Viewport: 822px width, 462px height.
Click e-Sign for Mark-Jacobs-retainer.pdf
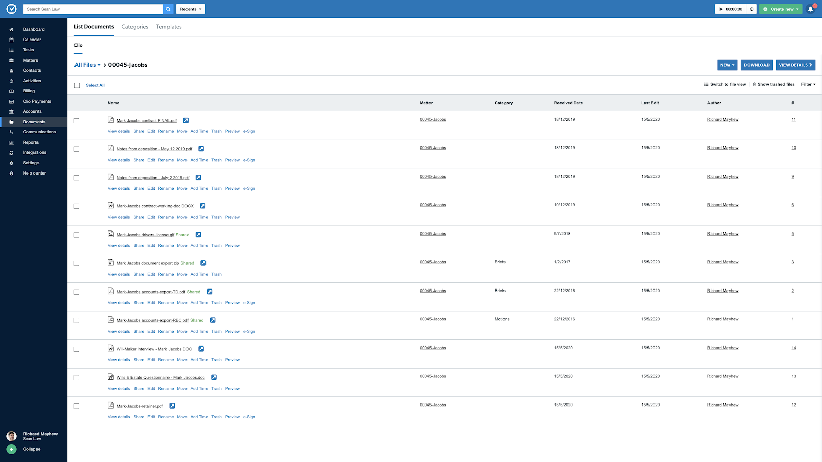coord(249,417)
